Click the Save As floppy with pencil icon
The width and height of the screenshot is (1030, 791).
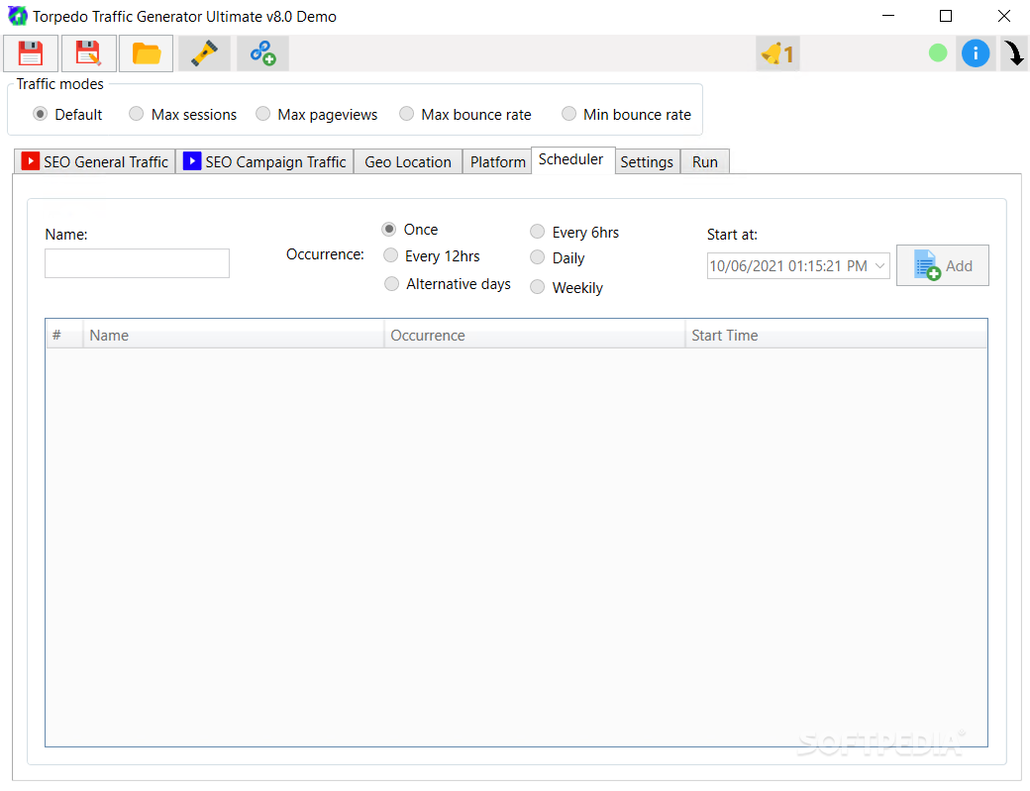click(89, 53)
